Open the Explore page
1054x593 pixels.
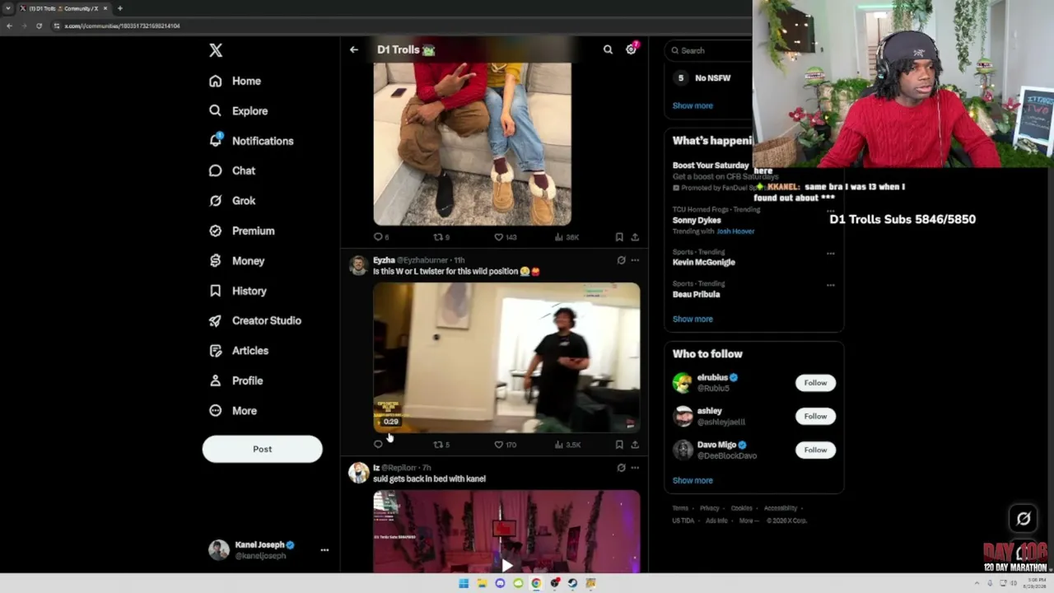pyautogui.click(x=239, y=110)
